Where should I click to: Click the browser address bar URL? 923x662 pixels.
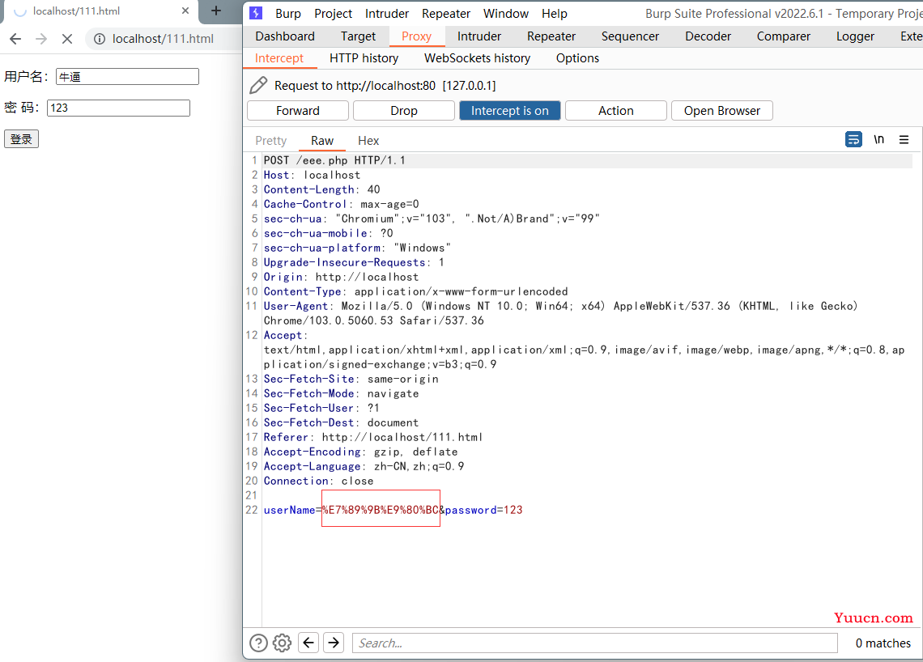tap(163, 39)
